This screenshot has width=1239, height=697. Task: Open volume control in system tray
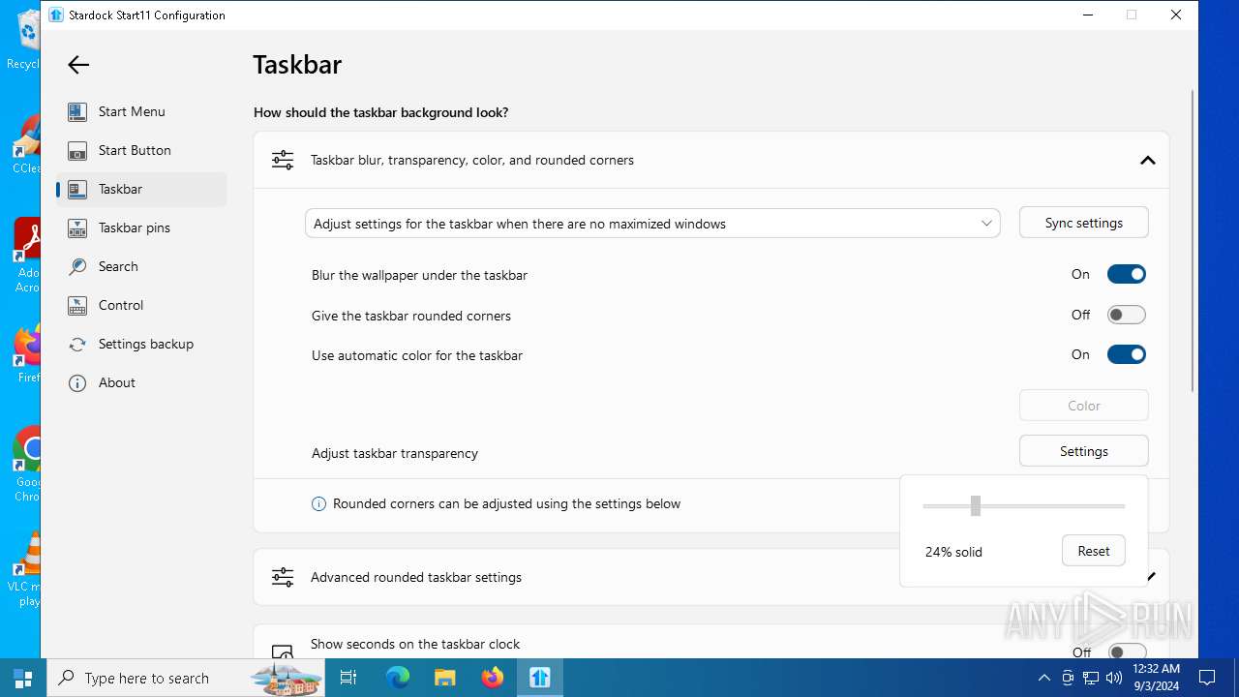tap(1114, 678)
